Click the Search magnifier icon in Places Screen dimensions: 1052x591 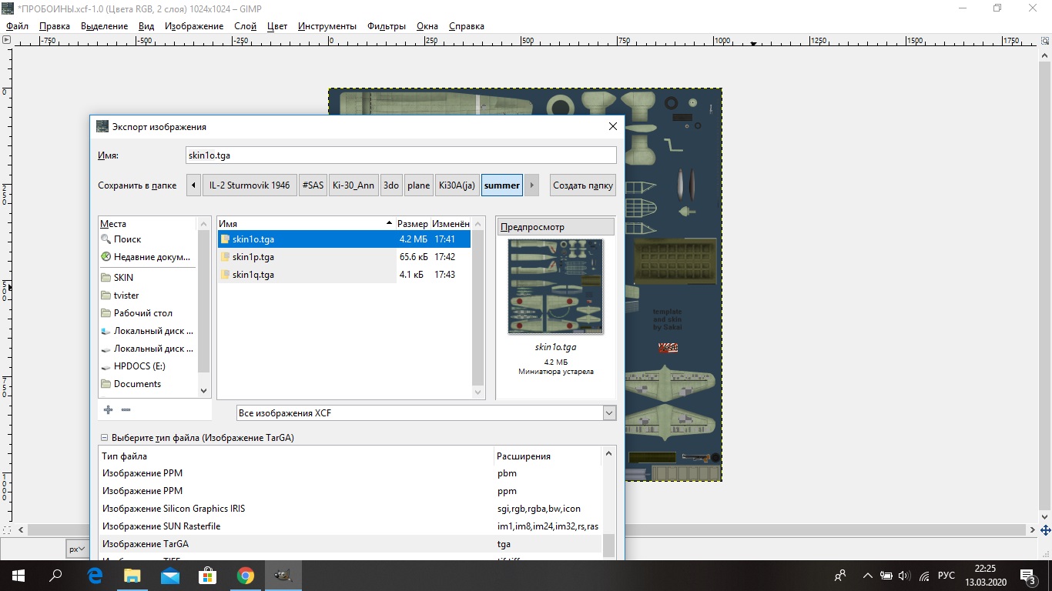106,239
